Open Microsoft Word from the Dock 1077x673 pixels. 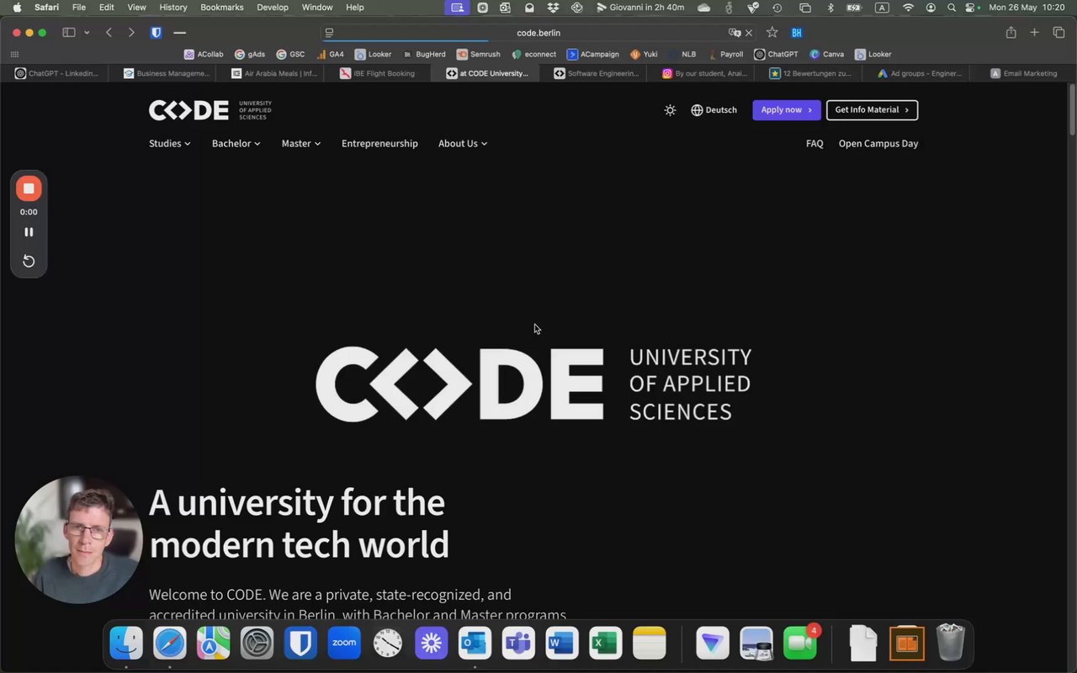(x=562, y=644)
